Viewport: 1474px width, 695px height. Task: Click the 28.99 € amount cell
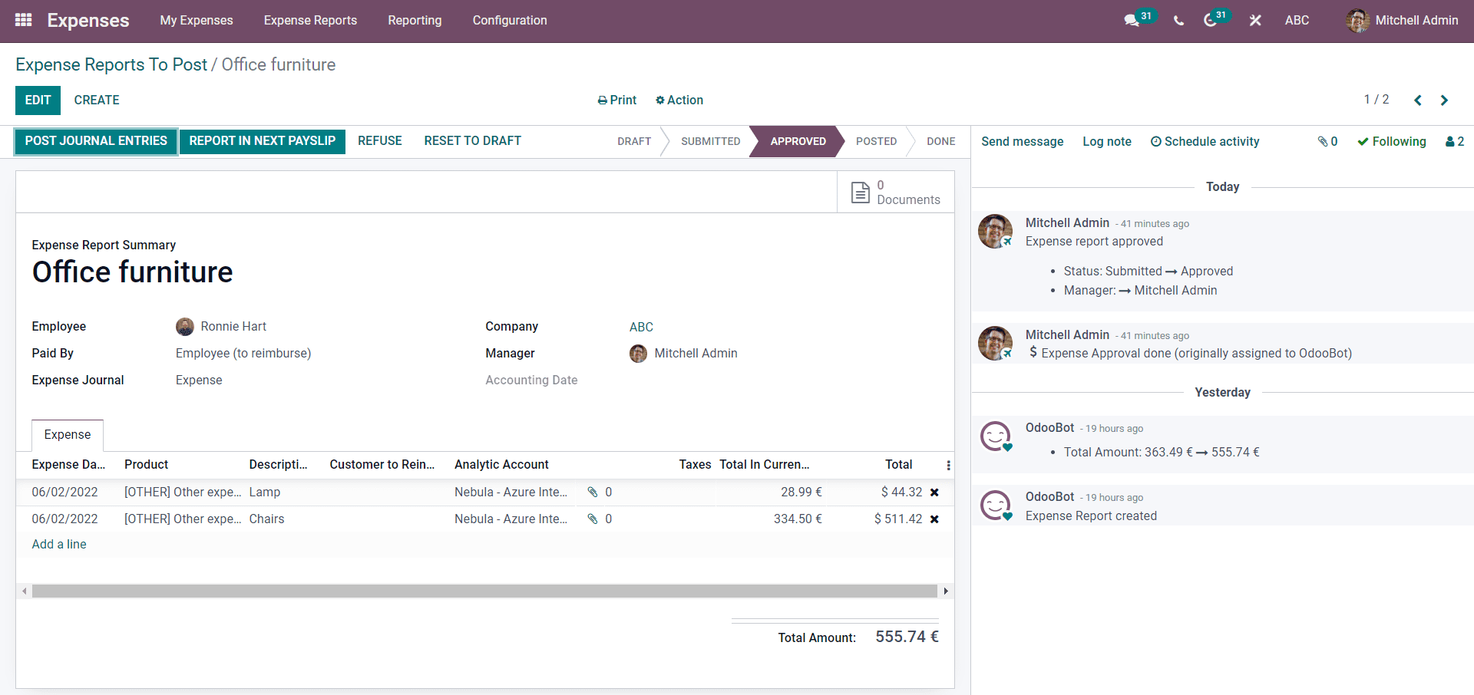click(x=801, y=492)
